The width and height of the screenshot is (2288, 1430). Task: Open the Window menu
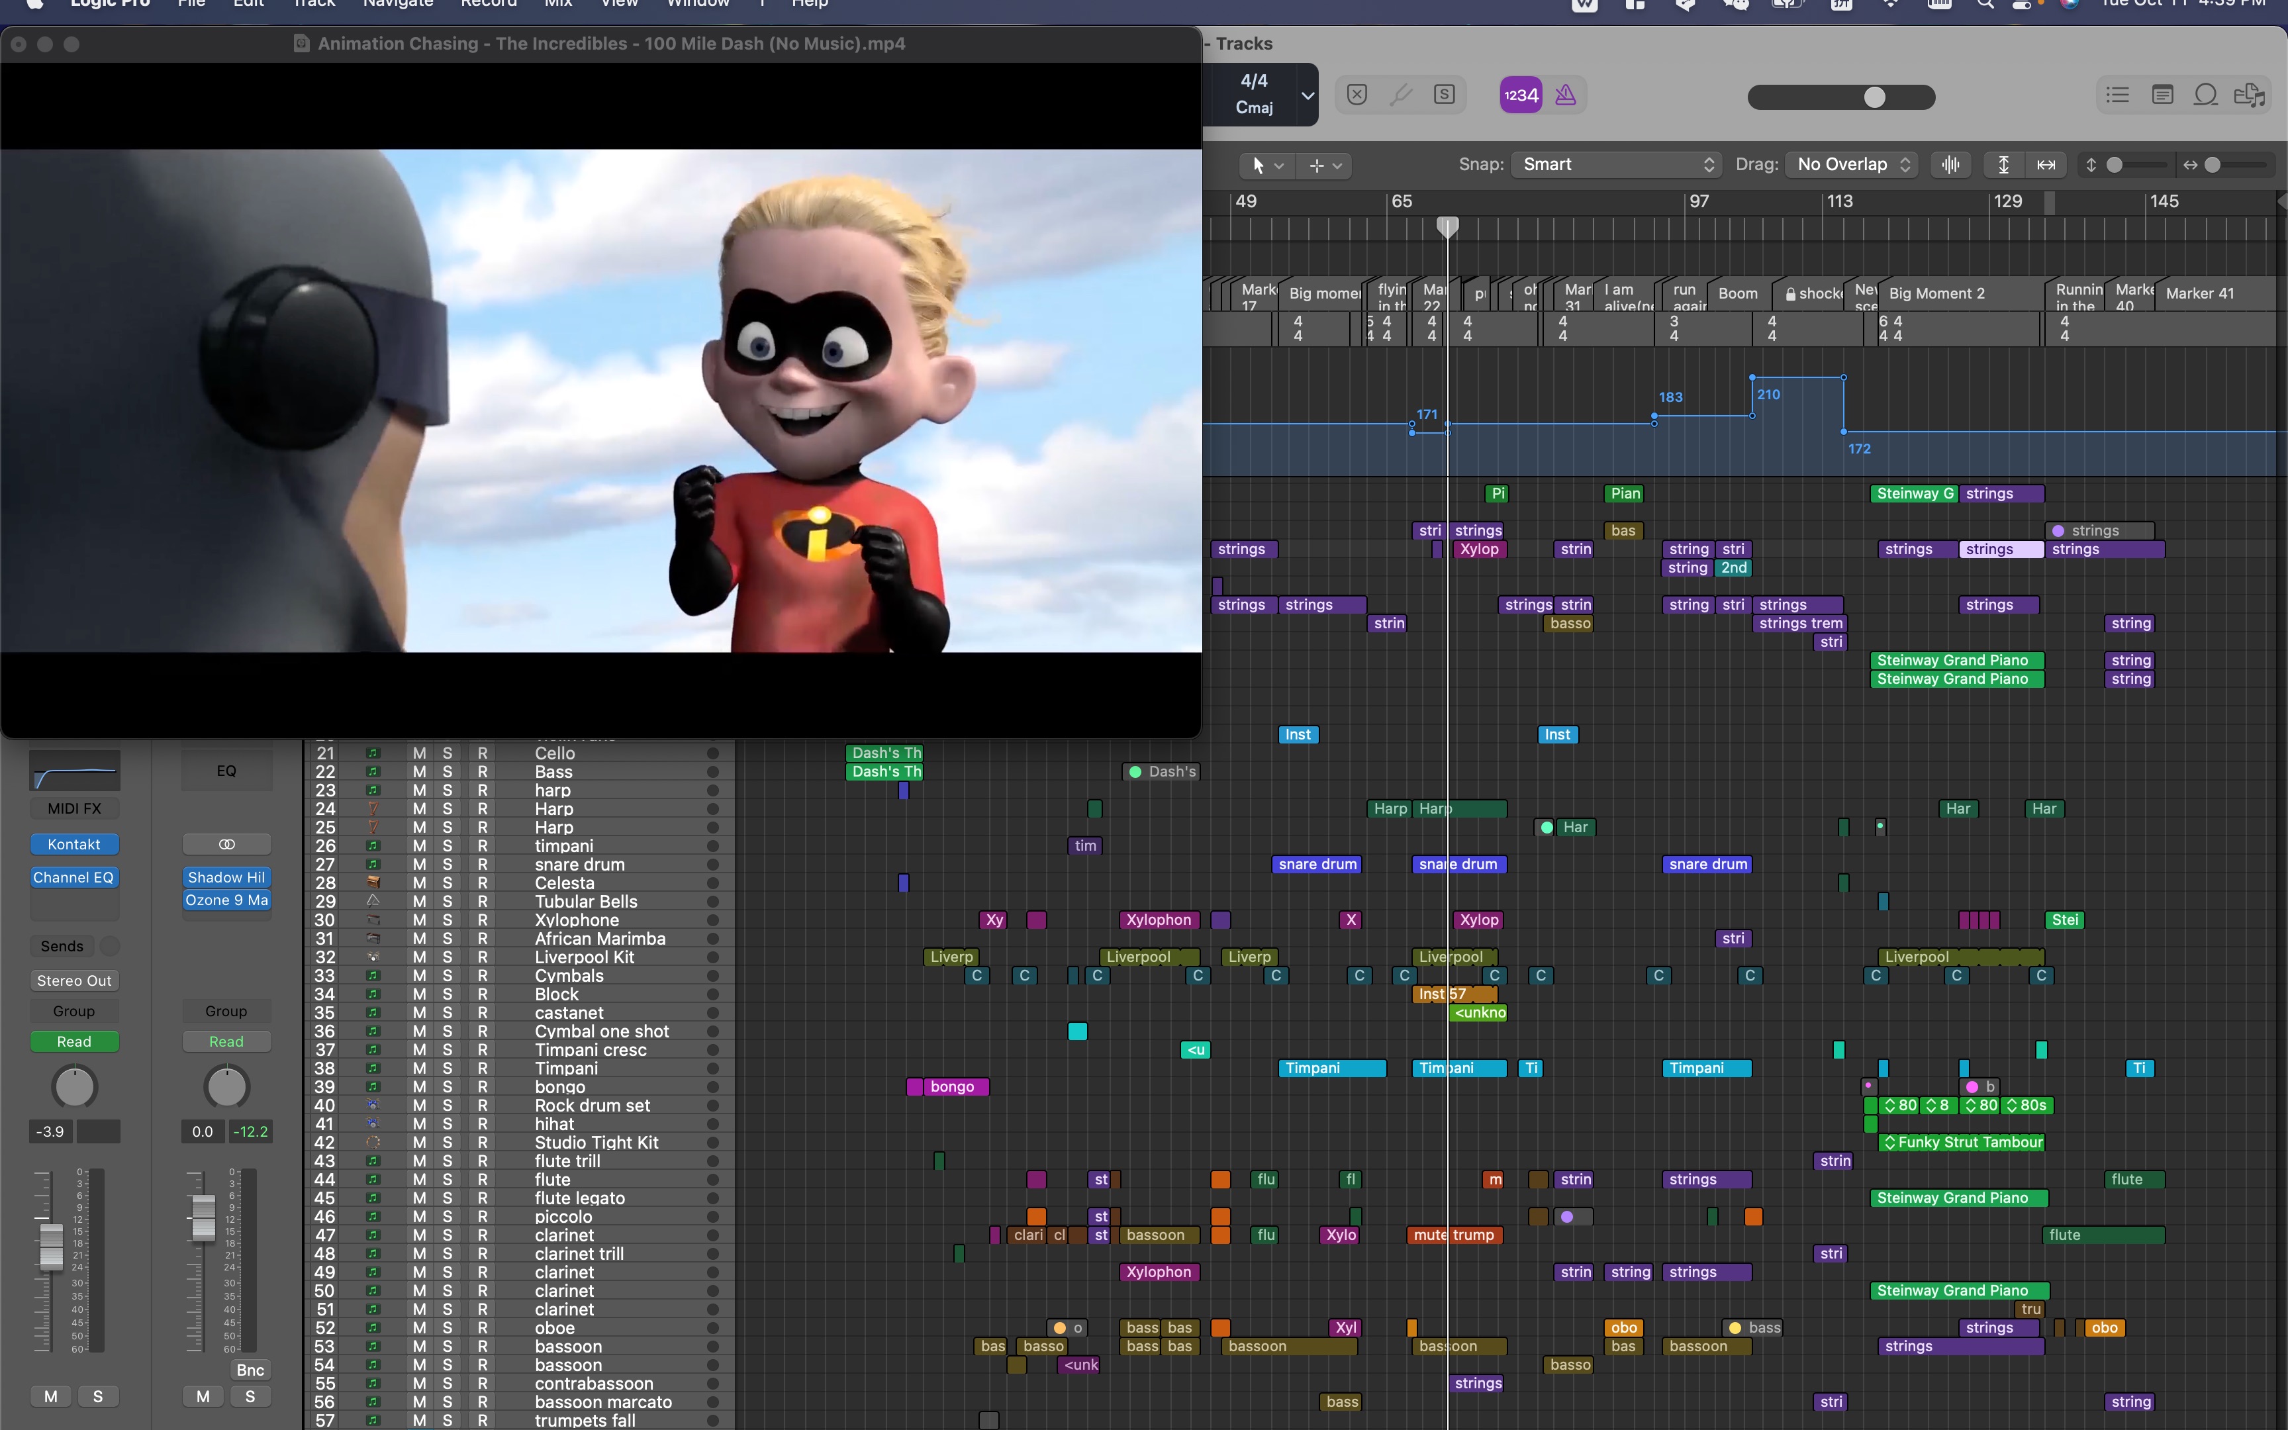coord(698,3)
